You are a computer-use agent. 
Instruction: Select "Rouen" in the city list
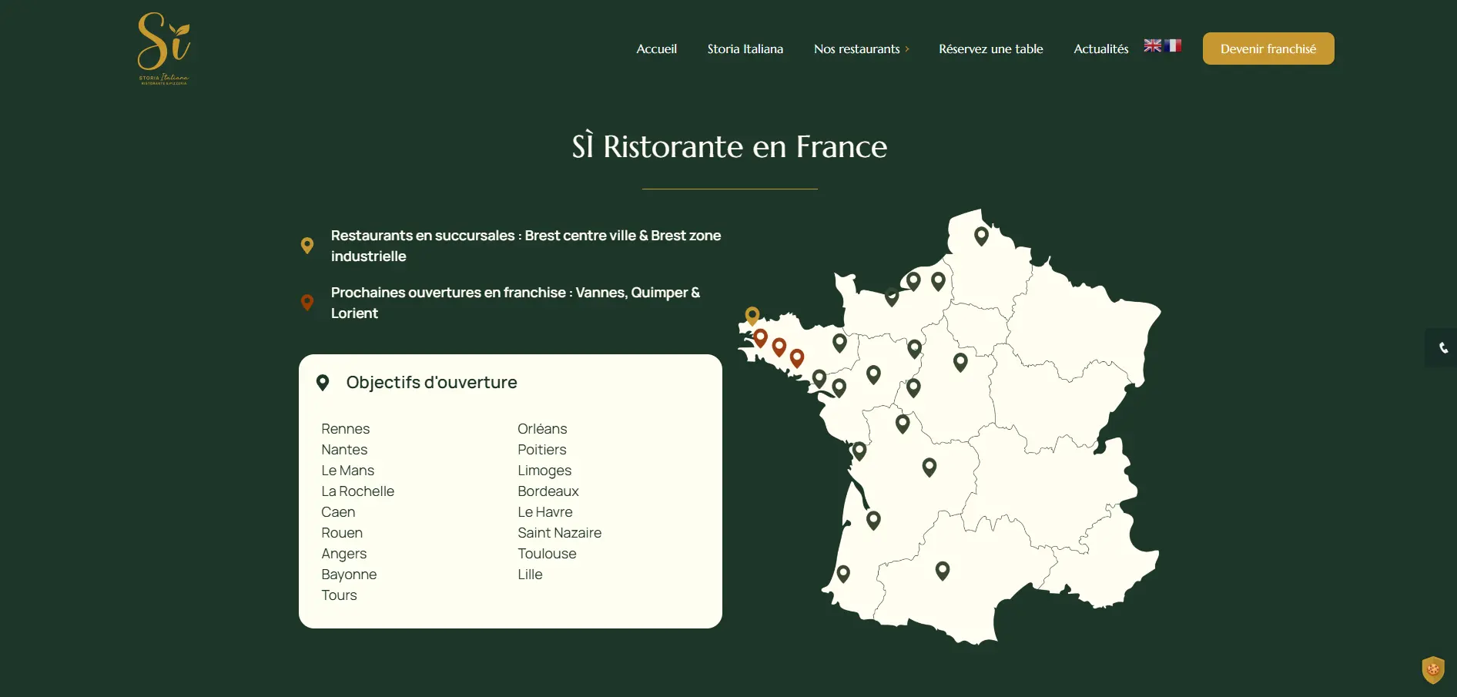coord(342,533)
